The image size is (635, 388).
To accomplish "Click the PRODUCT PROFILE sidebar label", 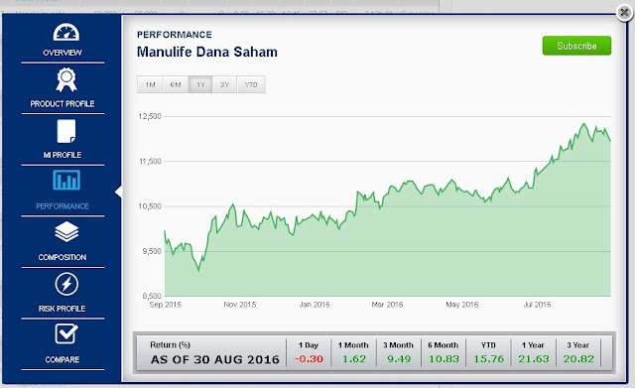I will pyautogui.click(x=63, y=103).
